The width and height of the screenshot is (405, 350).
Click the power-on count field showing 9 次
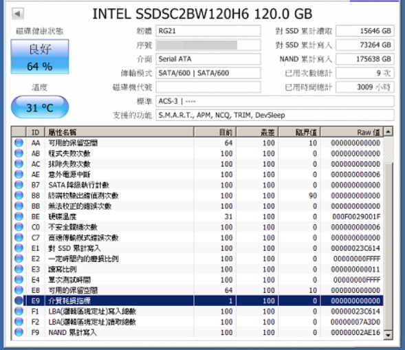click(x=365, y=73)
